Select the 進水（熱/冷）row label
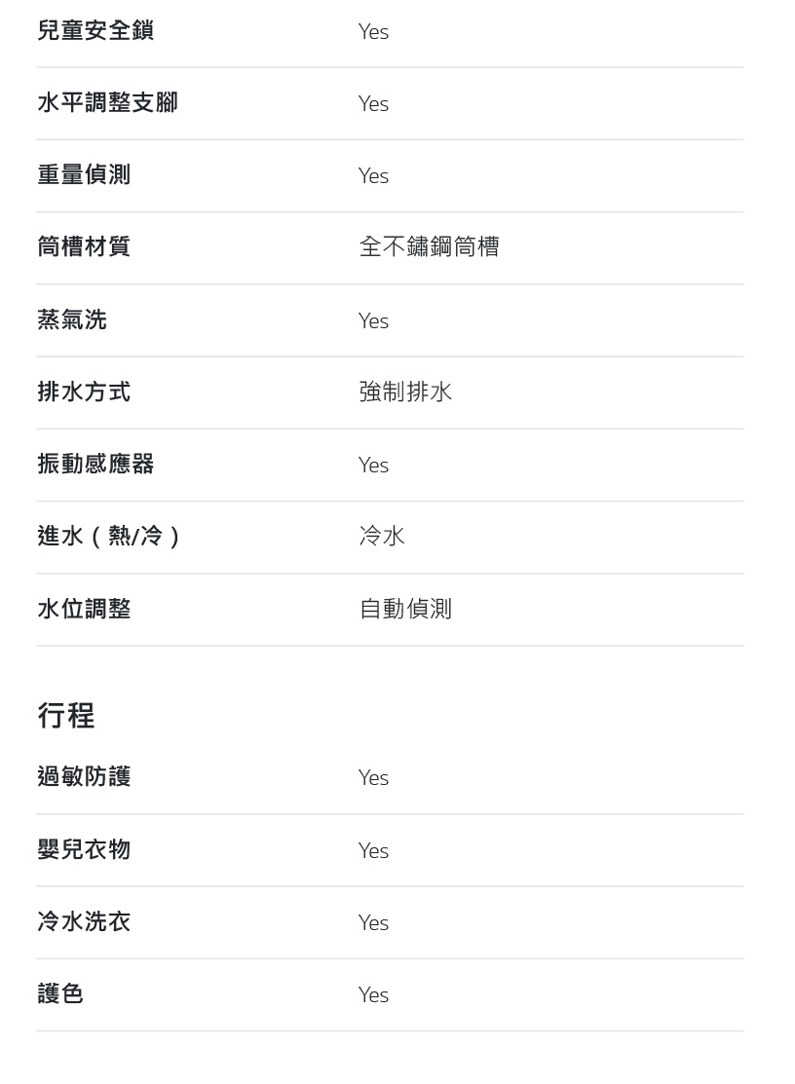Viewport: 795px width, 1084px height. pyautogui.click(x=108, y=536)
